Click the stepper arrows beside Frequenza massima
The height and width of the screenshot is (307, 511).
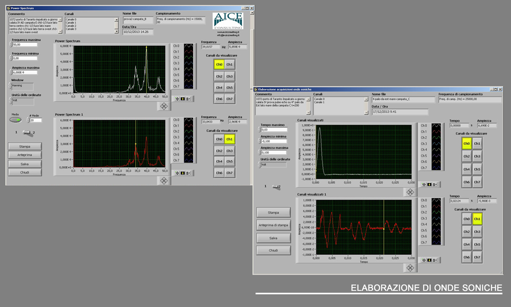[x=10, y=45]
